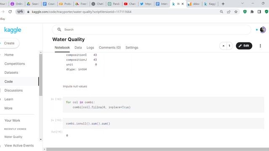This screenshot has height=151, width=269.
Task: Click the sidebar scrollbar down arrow
Action: 41,139
